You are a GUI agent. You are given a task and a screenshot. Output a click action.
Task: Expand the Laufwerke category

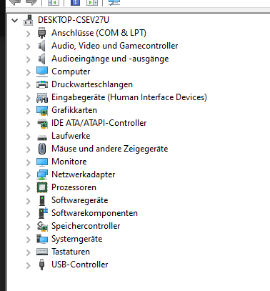click(29, 137)
